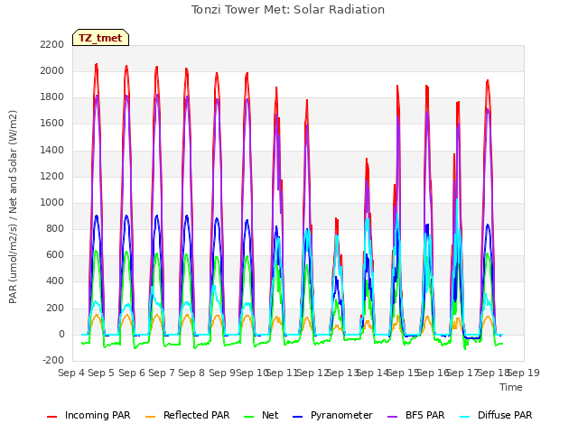Click the 0 y-axis tick label
Image resolution: width=578 pixels, height=433 pixels.
tap(61, 335)
